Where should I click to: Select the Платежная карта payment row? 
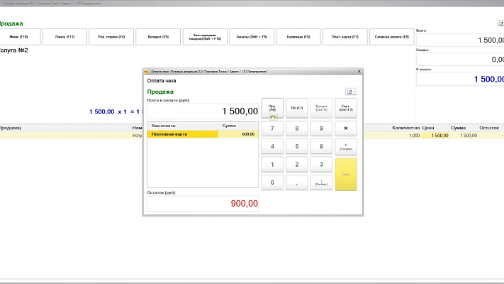[182, 133]
